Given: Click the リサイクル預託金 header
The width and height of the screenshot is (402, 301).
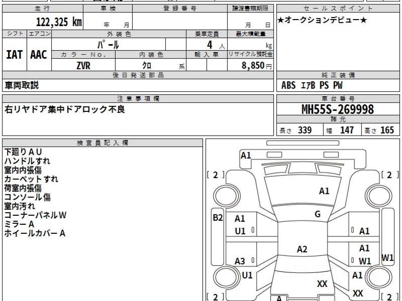Looking at the screenshot, I should click(250, 55).
